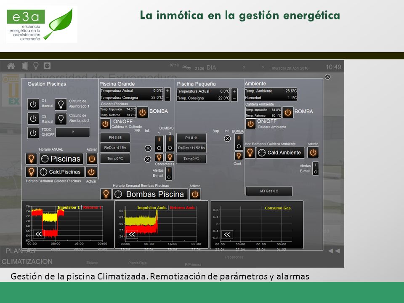
Task: Activate Cald.Piscinas schedule power icon
Action: click(x=92, y=172)
